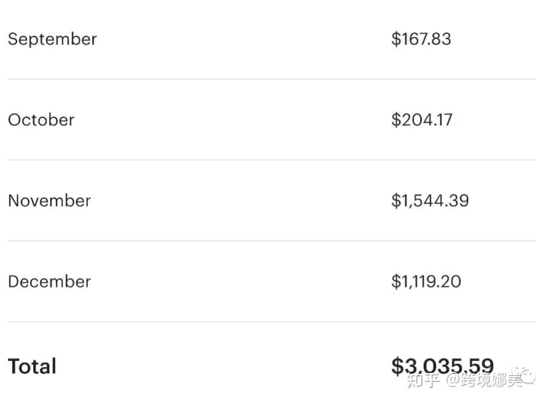Select the October month label
Viewport: 536px width, 402px height.
(41, 120)
